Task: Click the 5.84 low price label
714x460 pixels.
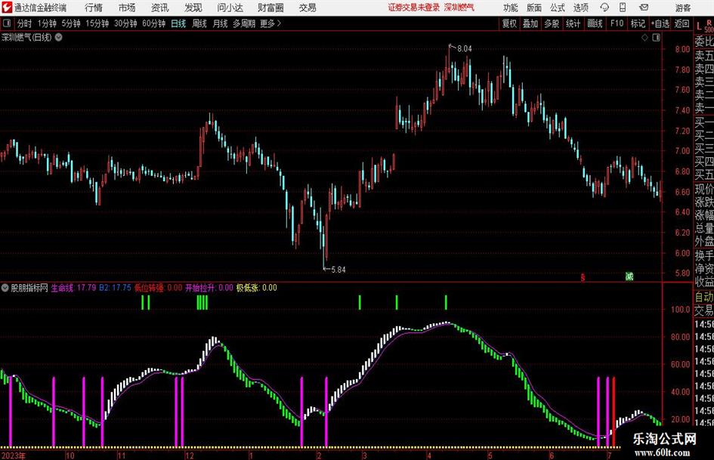Action: pyautogui.click(x=338, y=270)
